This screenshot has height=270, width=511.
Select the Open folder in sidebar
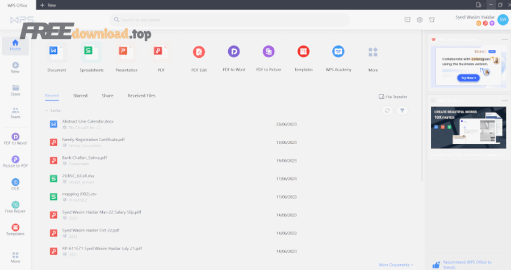click(x=15, y=91)
